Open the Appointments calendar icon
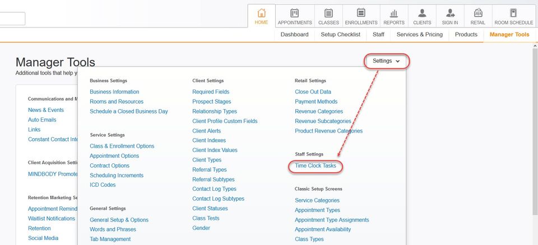The width and height of the screenshot is (538, 245). pos(294,13)
